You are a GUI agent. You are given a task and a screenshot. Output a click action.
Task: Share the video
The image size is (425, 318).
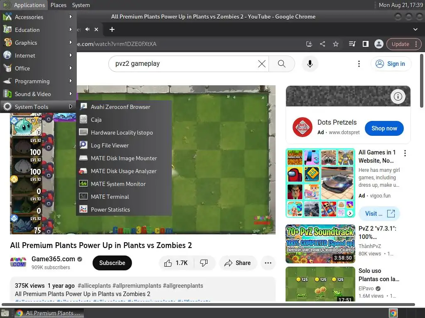(x=238, y=263)
